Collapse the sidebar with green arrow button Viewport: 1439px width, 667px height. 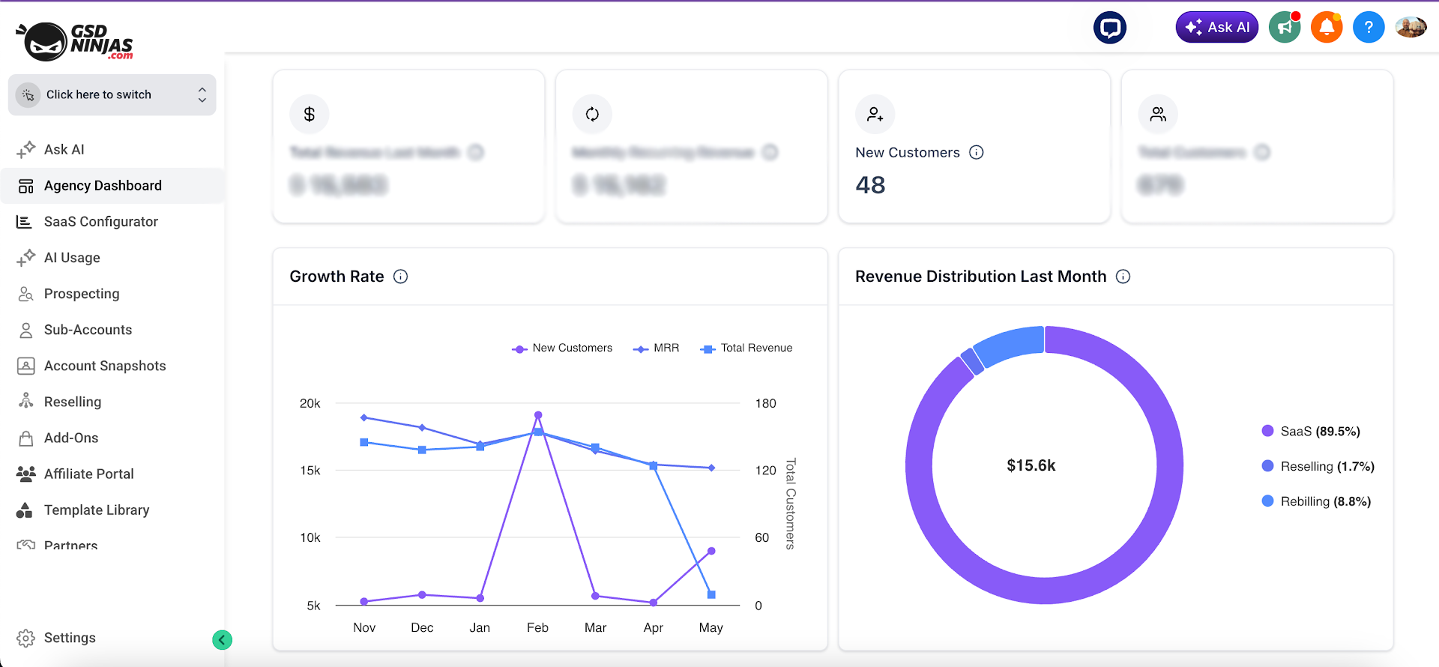(x=223, y=639)
